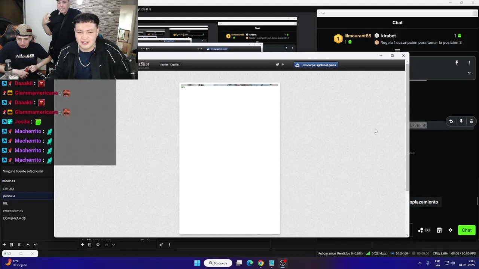
Task: Open scene filters icon in Escenas toolbar
Action: pyautogui.click(x=19, y=245)
